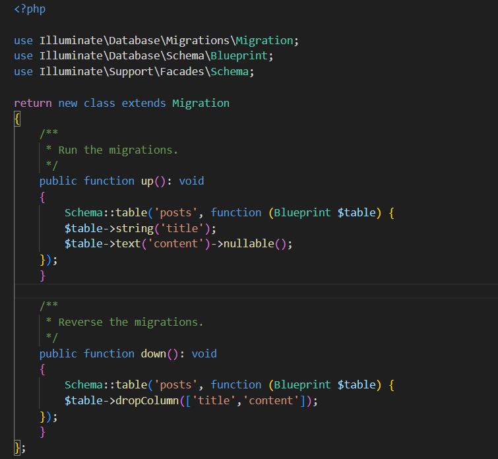Click the down function name

click(x=154, y=353)
